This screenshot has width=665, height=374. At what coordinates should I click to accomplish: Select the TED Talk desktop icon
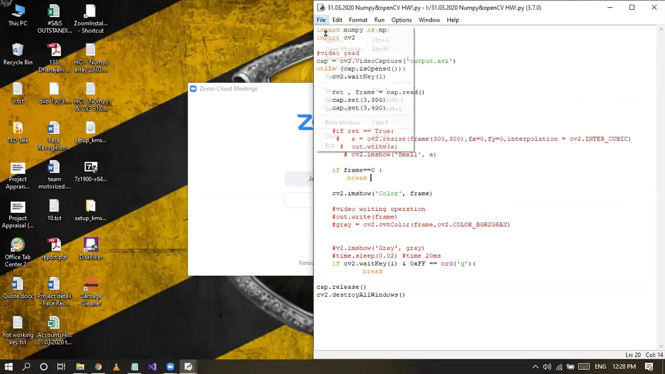(x=18, y=132)
